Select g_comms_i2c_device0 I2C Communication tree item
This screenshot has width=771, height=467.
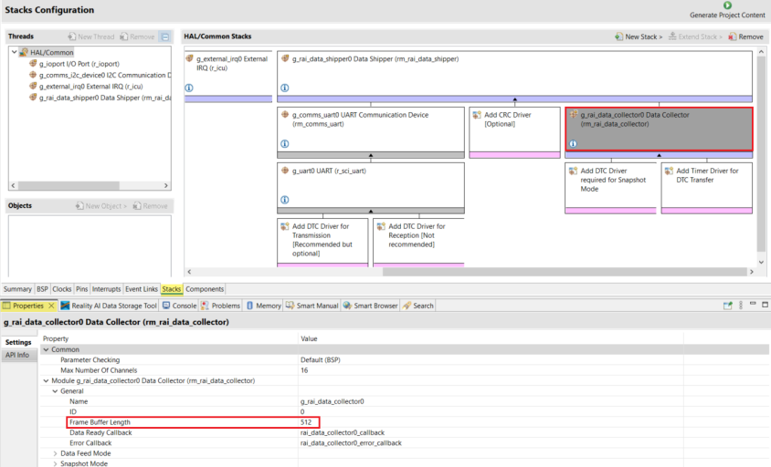coord(100,75)
